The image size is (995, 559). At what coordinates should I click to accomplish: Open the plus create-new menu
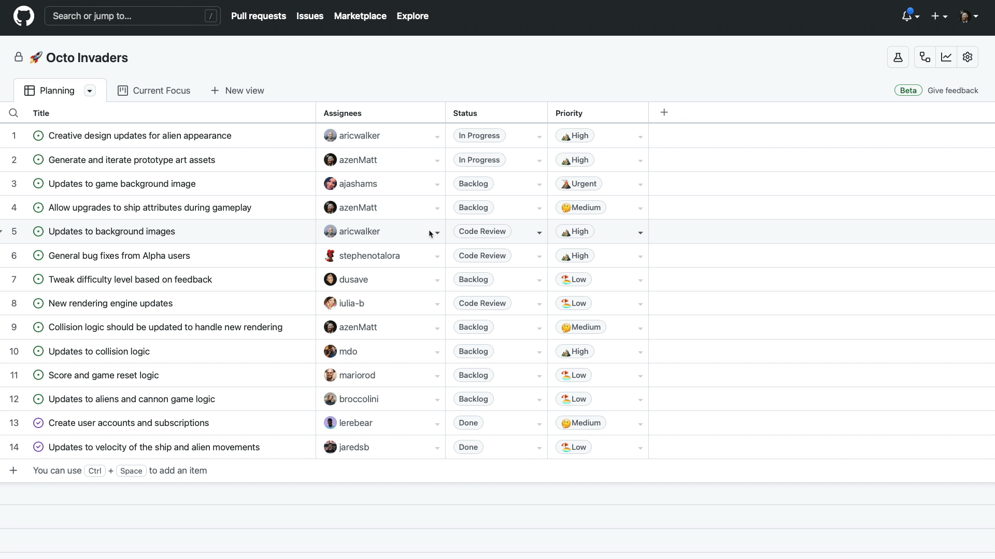[939, 16]
